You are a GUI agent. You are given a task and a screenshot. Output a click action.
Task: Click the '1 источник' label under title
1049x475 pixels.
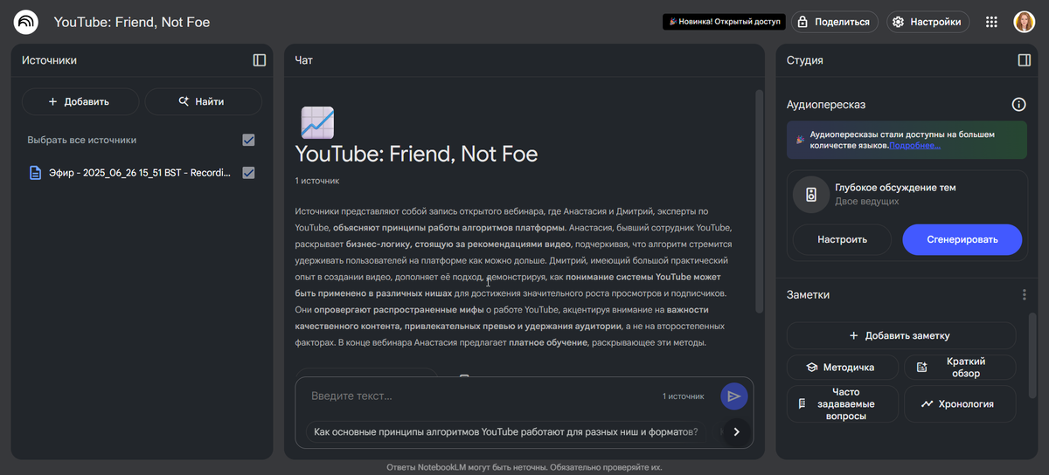(317, 181)
